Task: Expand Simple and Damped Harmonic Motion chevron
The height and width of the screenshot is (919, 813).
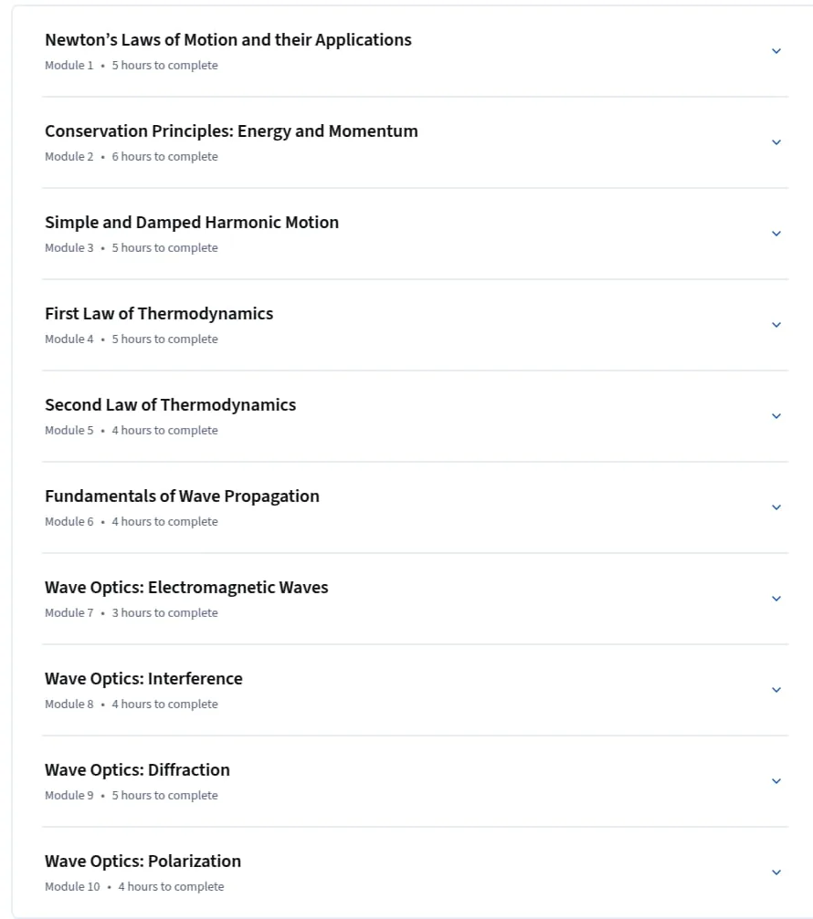Action: coord(776,234)
